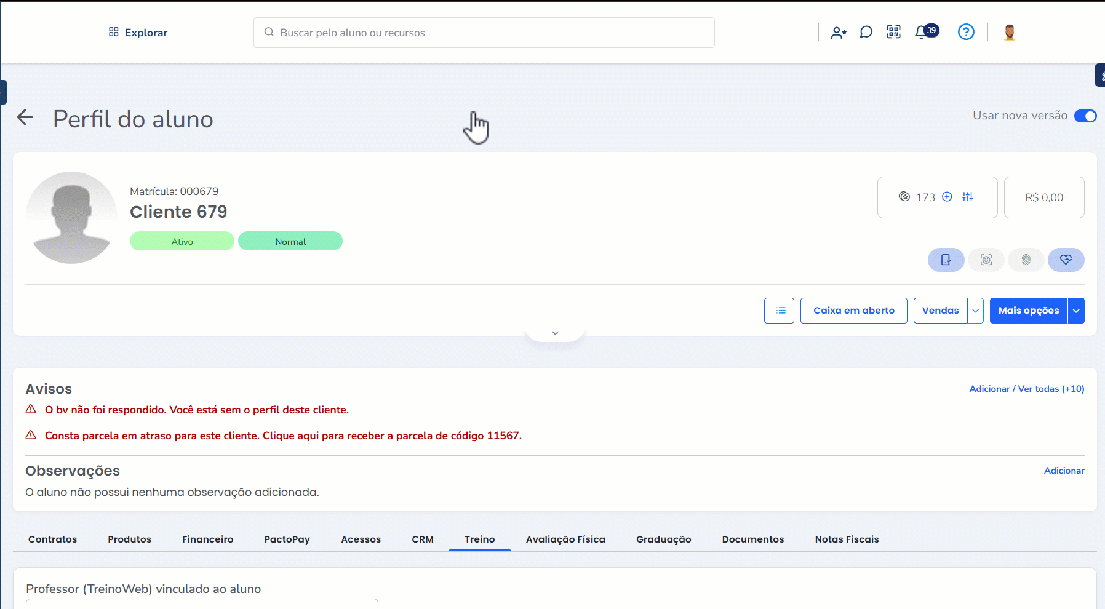Click Adicionar / Ver todas link
Image resolution: width=1105 pixels, height=609 pixels.
[x=1026, y=389]
